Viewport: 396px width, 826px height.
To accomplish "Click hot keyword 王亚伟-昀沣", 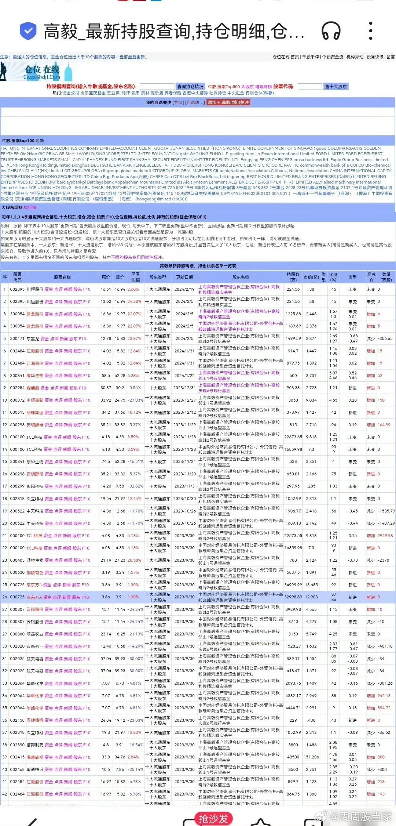I will click(x=118, y=93).
